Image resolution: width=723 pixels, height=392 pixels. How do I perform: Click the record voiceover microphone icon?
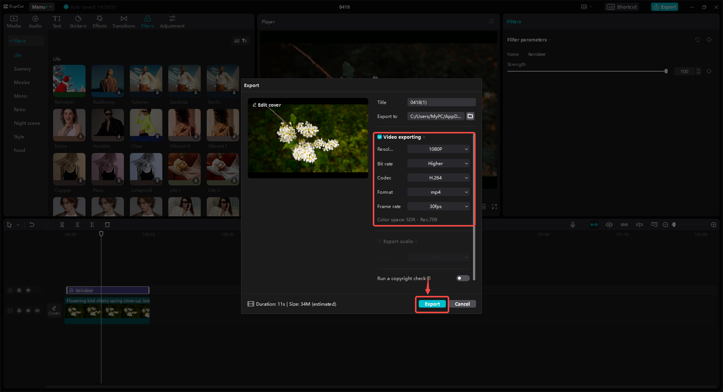572,225
